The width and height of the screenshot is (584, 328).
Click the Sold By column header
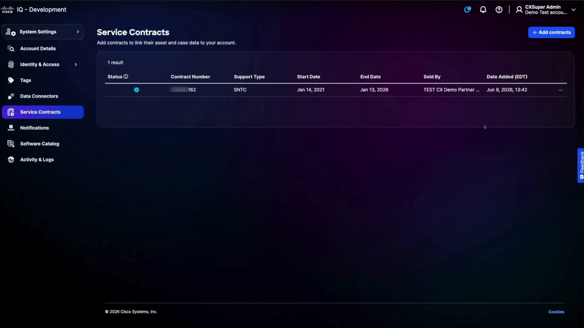pos(432,77)
